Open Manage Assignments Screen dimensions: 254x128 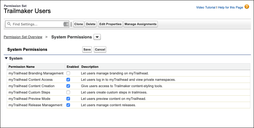click(x=140, y=24)
